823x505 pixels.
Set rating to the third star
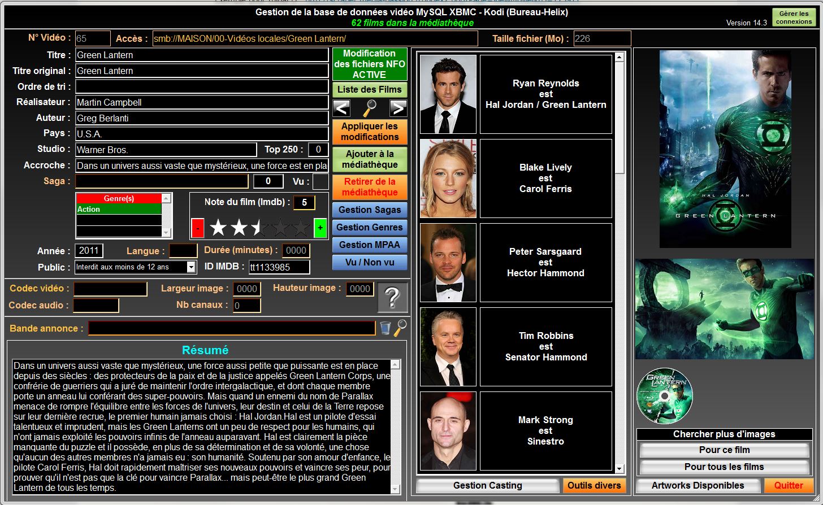click(x=260, y=228)
